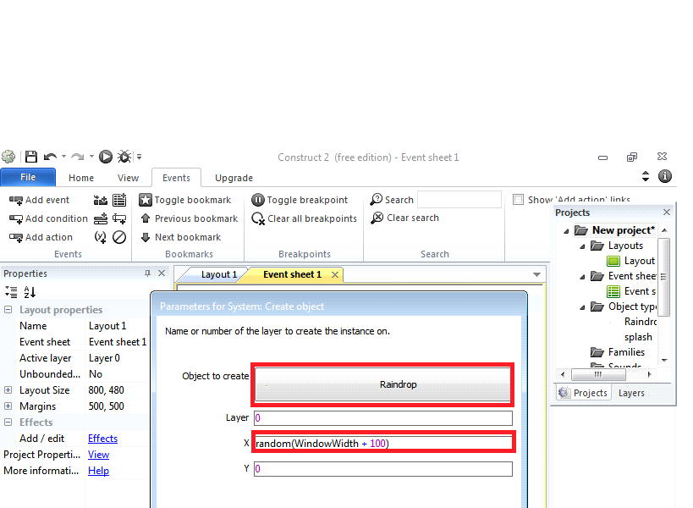Image resolution: width=693 pixels, height=508 pixels.
Task: Start Debug layout with bug icon
Action: (x=124, y=157)
